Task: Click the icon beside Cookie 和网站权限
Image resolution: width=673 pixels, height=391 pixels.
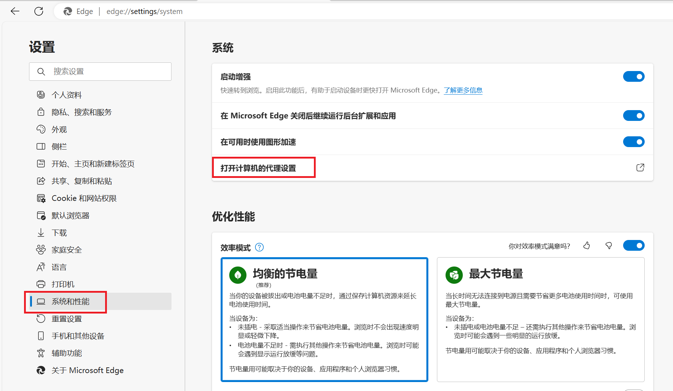Action: 41,198
